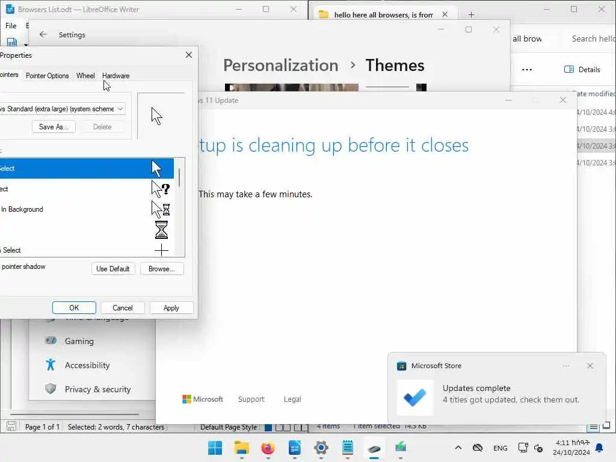Click the Legal link in update window
This screenshot has height=462, width=616.
click(292, 399)
